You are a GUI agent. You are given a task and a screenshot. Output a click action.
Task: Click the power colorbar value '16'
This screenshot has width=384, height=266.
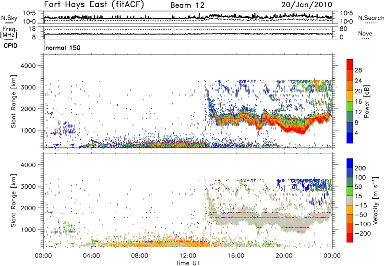[358, 102]
